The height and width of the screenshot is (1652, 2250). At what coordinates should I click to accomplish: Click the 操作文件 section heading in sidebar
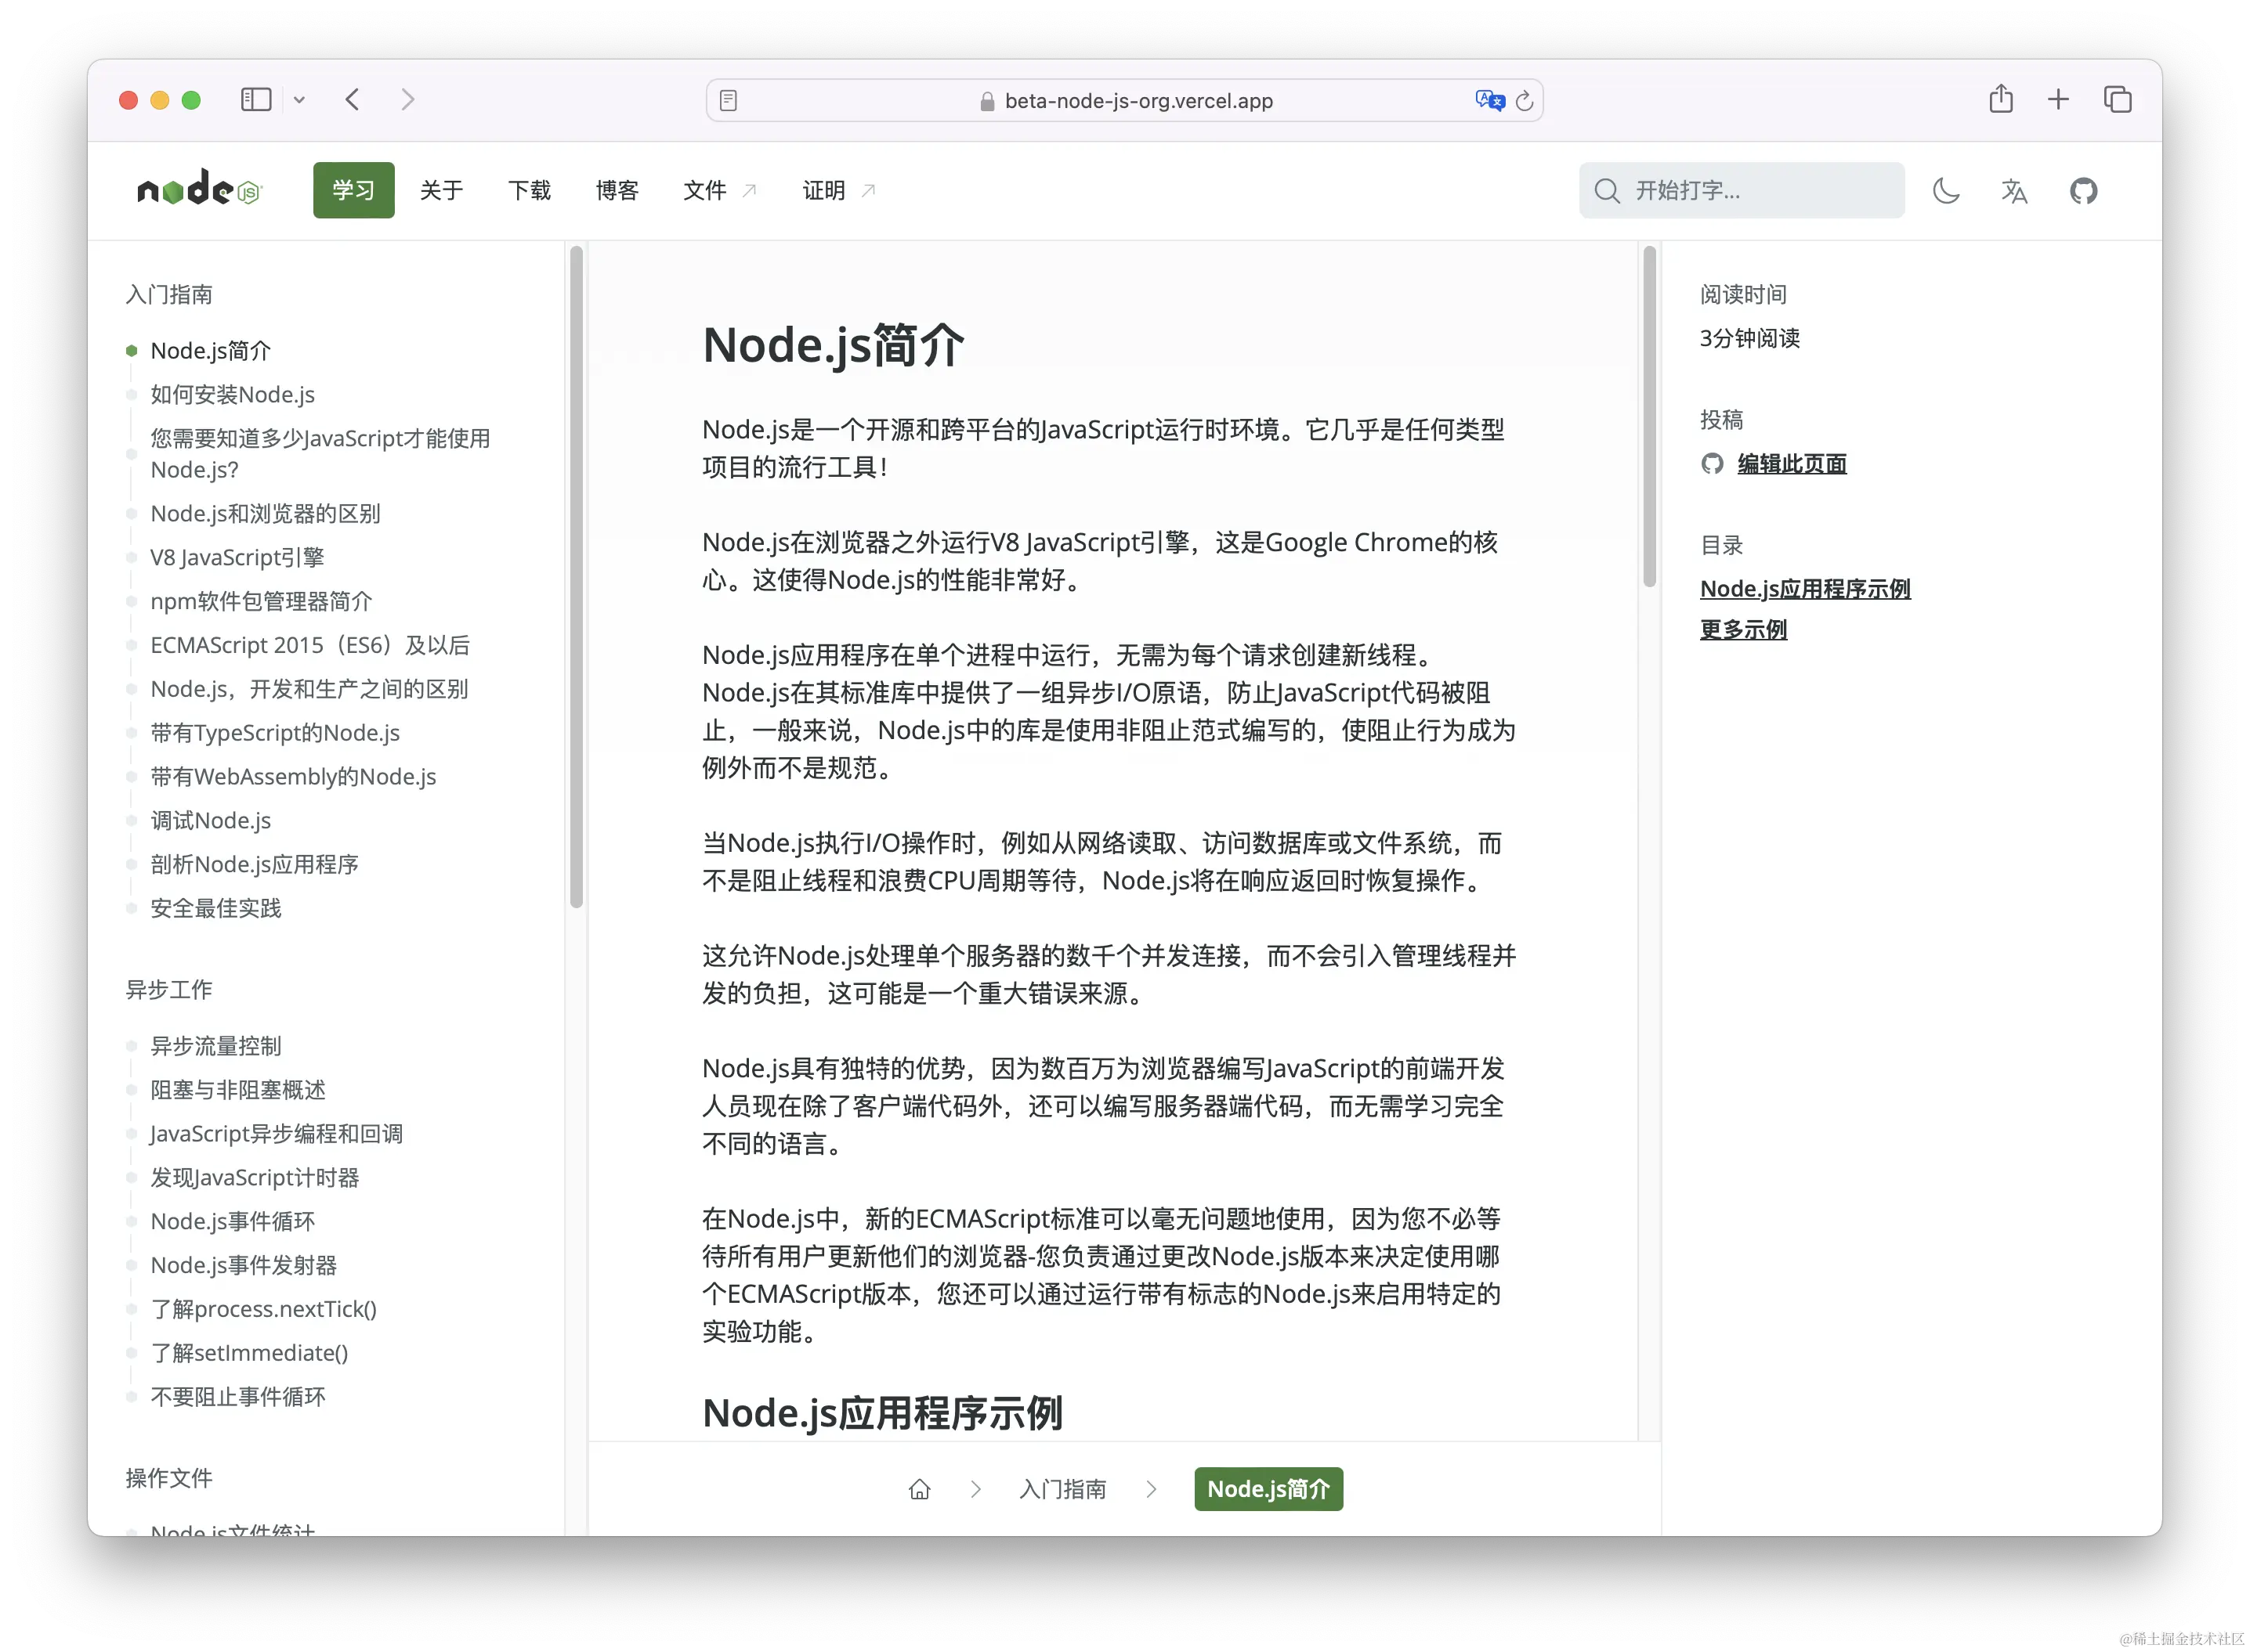point(169,1479)
